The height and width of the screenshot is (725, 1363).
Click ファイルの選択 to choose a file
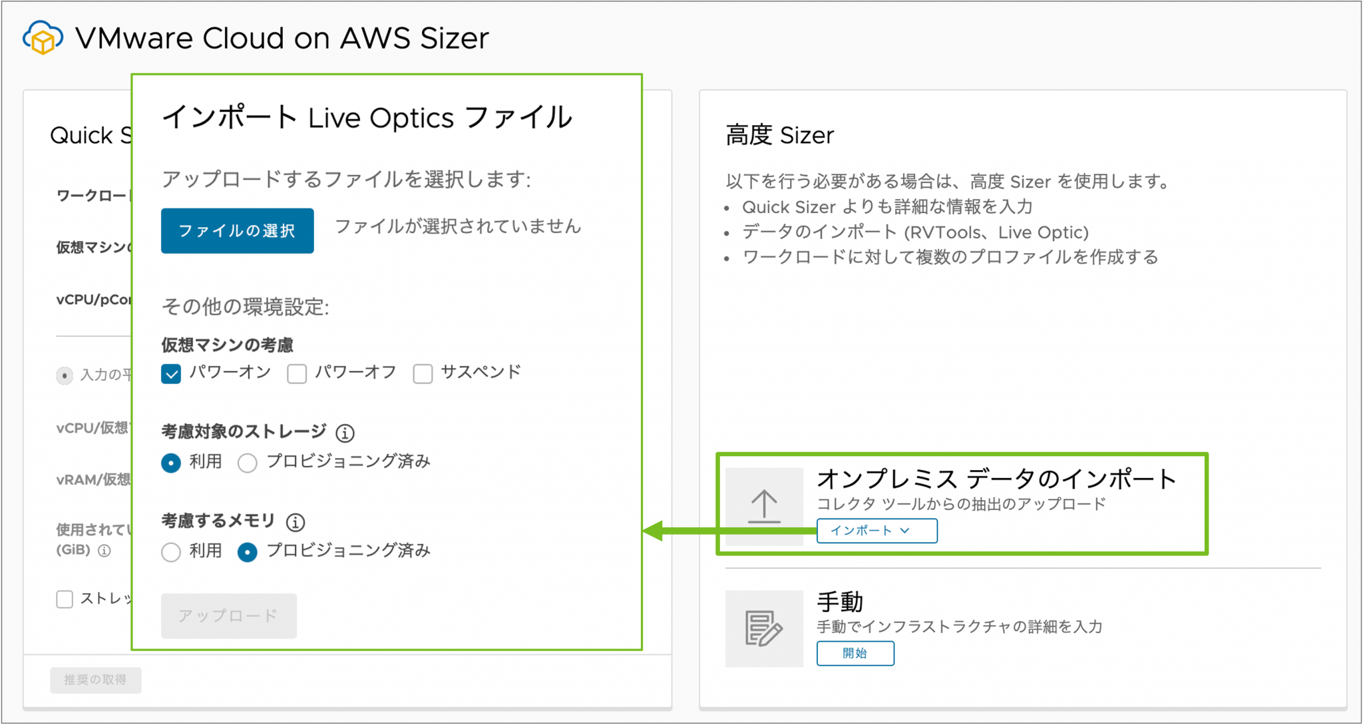[x=237, y=231]
